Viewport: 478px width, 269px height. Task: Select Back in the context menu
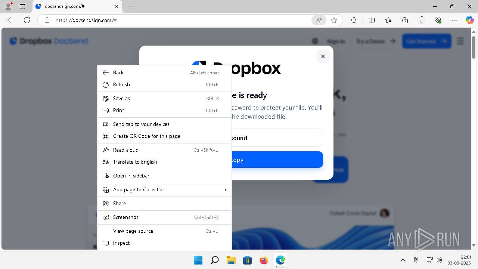point(164,72)
